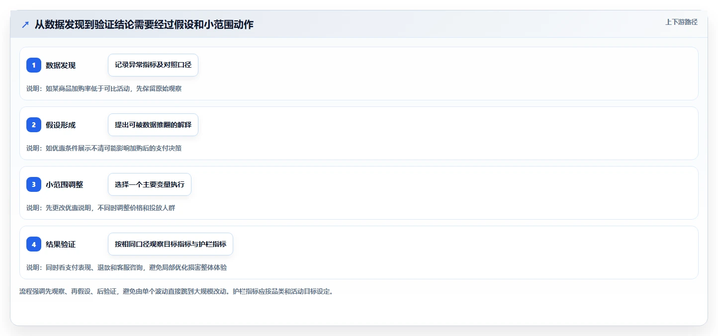This screenshot has height=336, width=718.
Task: Click the footer text 流程强调先观察、再假设、后验证
Action: (x=176, y=291)
